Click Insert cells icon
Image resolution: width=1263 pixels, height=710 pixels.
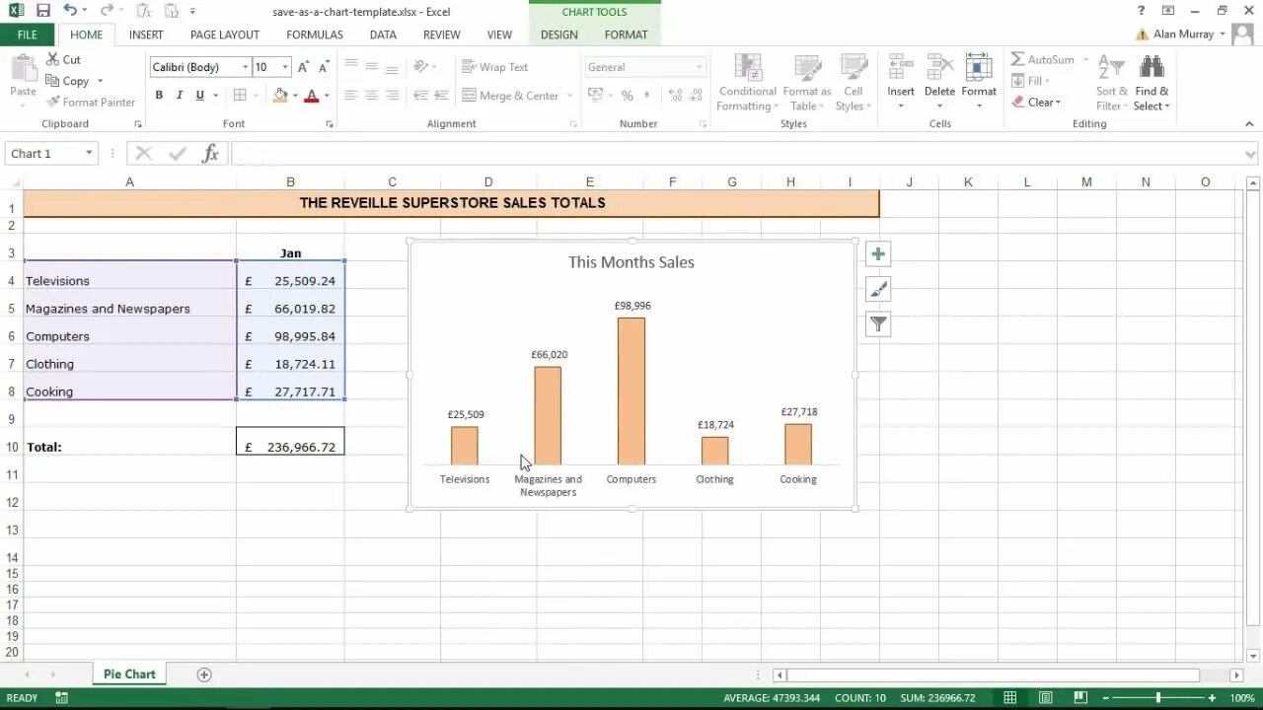pos(900,68)
